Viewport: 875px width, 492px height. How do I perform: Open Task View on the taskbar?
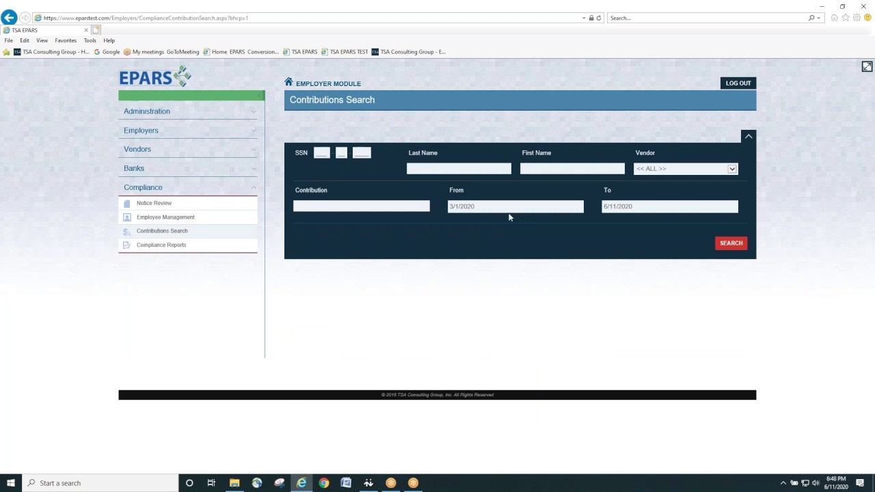click(x=211, y=483)
